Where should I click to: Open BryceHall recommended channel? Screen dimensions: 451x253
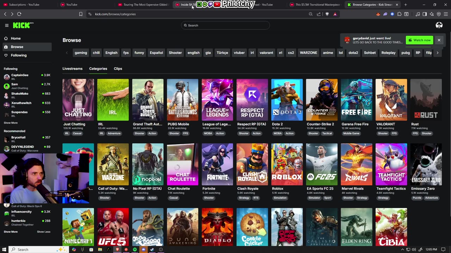click(27, 139)
